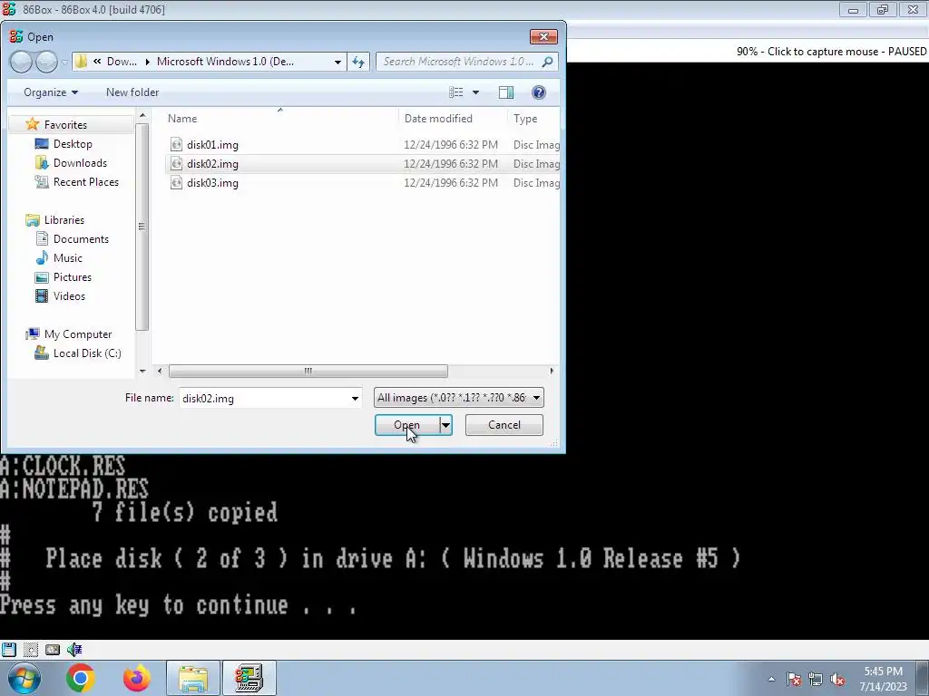Image resolution: width=929 pixels, height=696 pixels.
Task: Click the Dow... breadcrumb in address bar
Action: coord(122,62)
